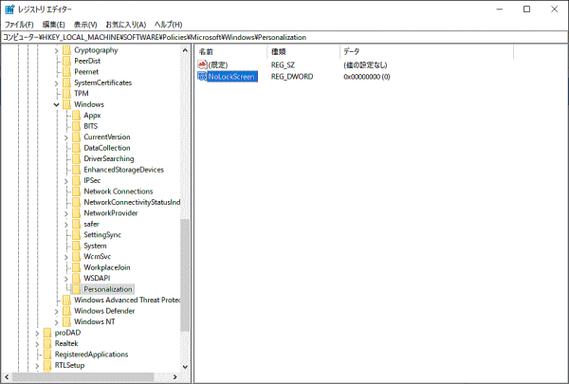Click the SettingSync folder icon
The width and height of the screenshot is (569, 384).
(x=76, y=235)
